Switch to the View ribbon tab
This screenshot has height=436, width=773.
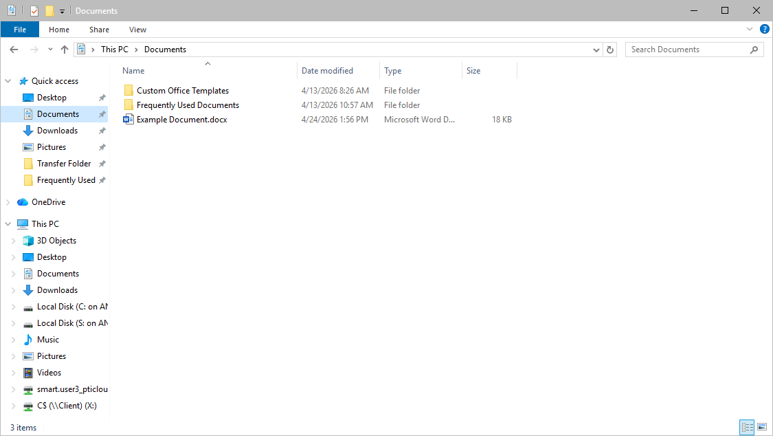point(137,30)
